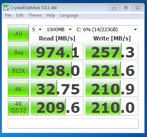147x137 pixels.
Task: Click the 4K read result 32.75
Action: tap(57, 88)
